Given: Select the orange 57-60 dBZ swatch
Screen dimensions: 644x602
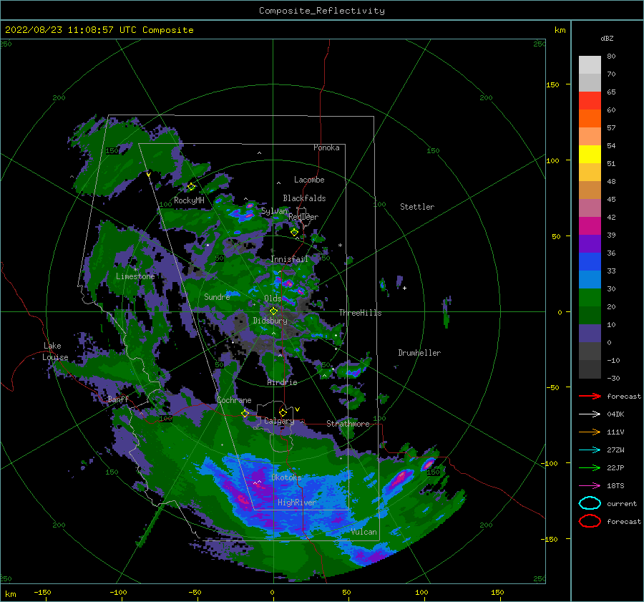Looking at the screenshot, I should (590, 119).
